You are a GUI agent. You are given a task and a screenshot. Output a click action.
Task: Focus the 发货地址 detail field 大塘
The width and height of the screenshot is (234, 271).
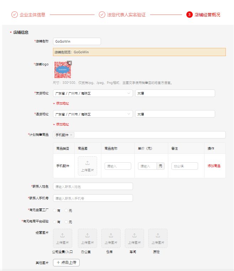click(x=175, y=93)
